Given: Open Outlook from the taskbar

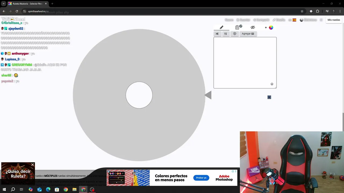Looking at the screenshot, I should click(x=39, y=190).
